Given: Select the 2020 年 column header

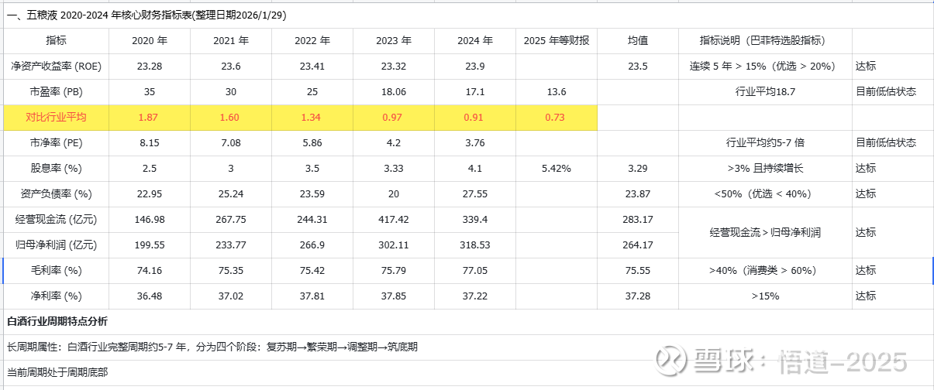Looking at the screenshot, I should [x=150, y=40].
